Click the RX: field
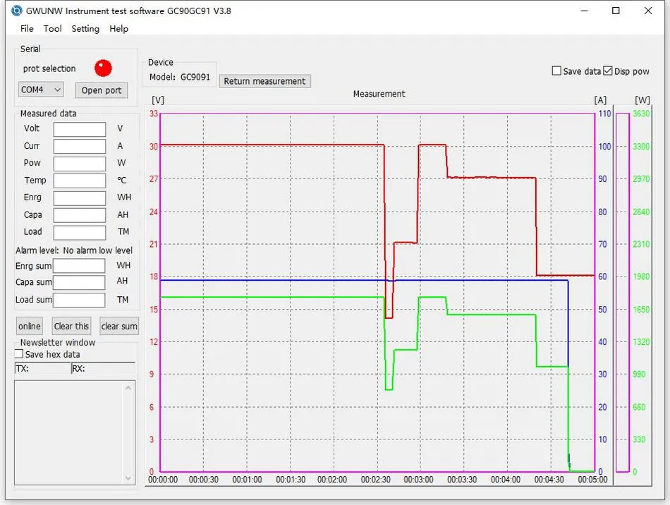The image size is (670, 505). [x=104, y=368]
